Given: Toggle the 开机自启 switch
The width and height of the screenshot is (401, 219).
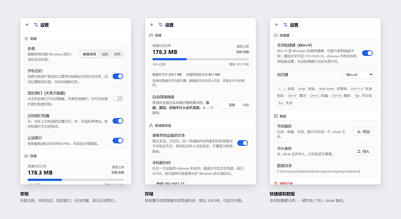Looking at the screenshot, I should pyautogui.click(x=118, y=77).
